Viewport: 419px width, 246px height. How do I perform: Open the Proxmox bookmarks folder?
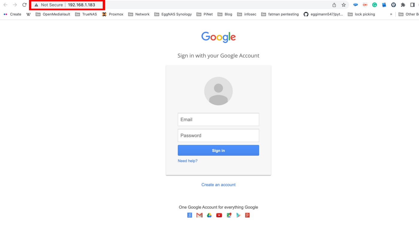pos(113,14)
